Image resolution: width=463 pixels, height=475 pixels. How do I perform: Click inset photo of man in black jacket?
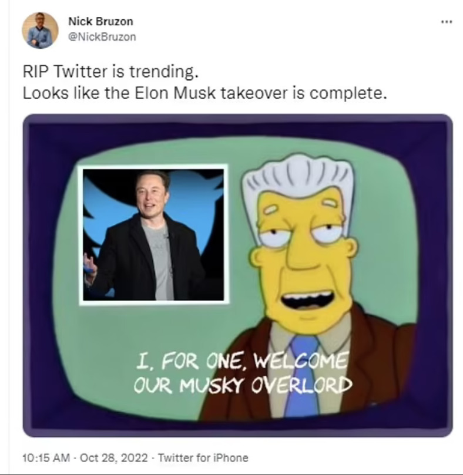[x=153, y=235]
